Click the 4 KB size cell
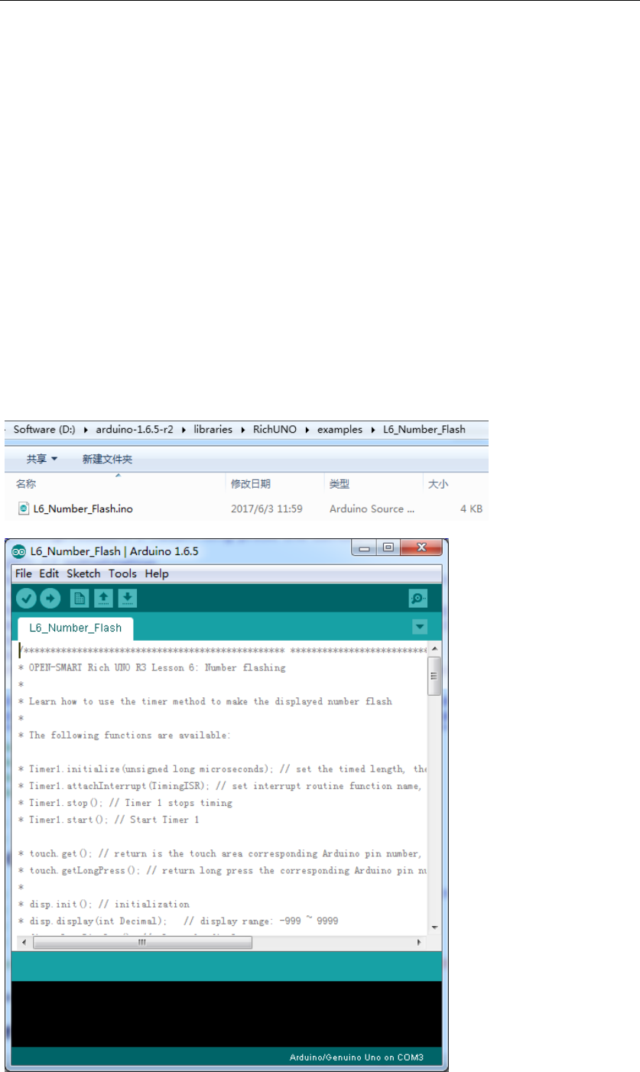The height and width of the screenshot is (1072, 640). click(471, 508)
